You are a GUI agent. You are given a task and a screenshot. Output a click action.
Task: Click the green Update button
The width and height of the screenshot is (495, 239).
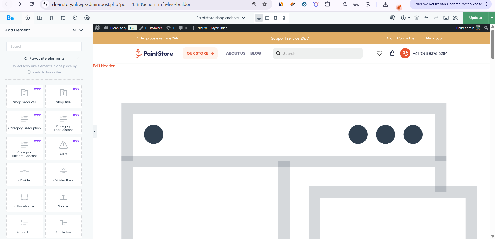click(x=475, y=18)
